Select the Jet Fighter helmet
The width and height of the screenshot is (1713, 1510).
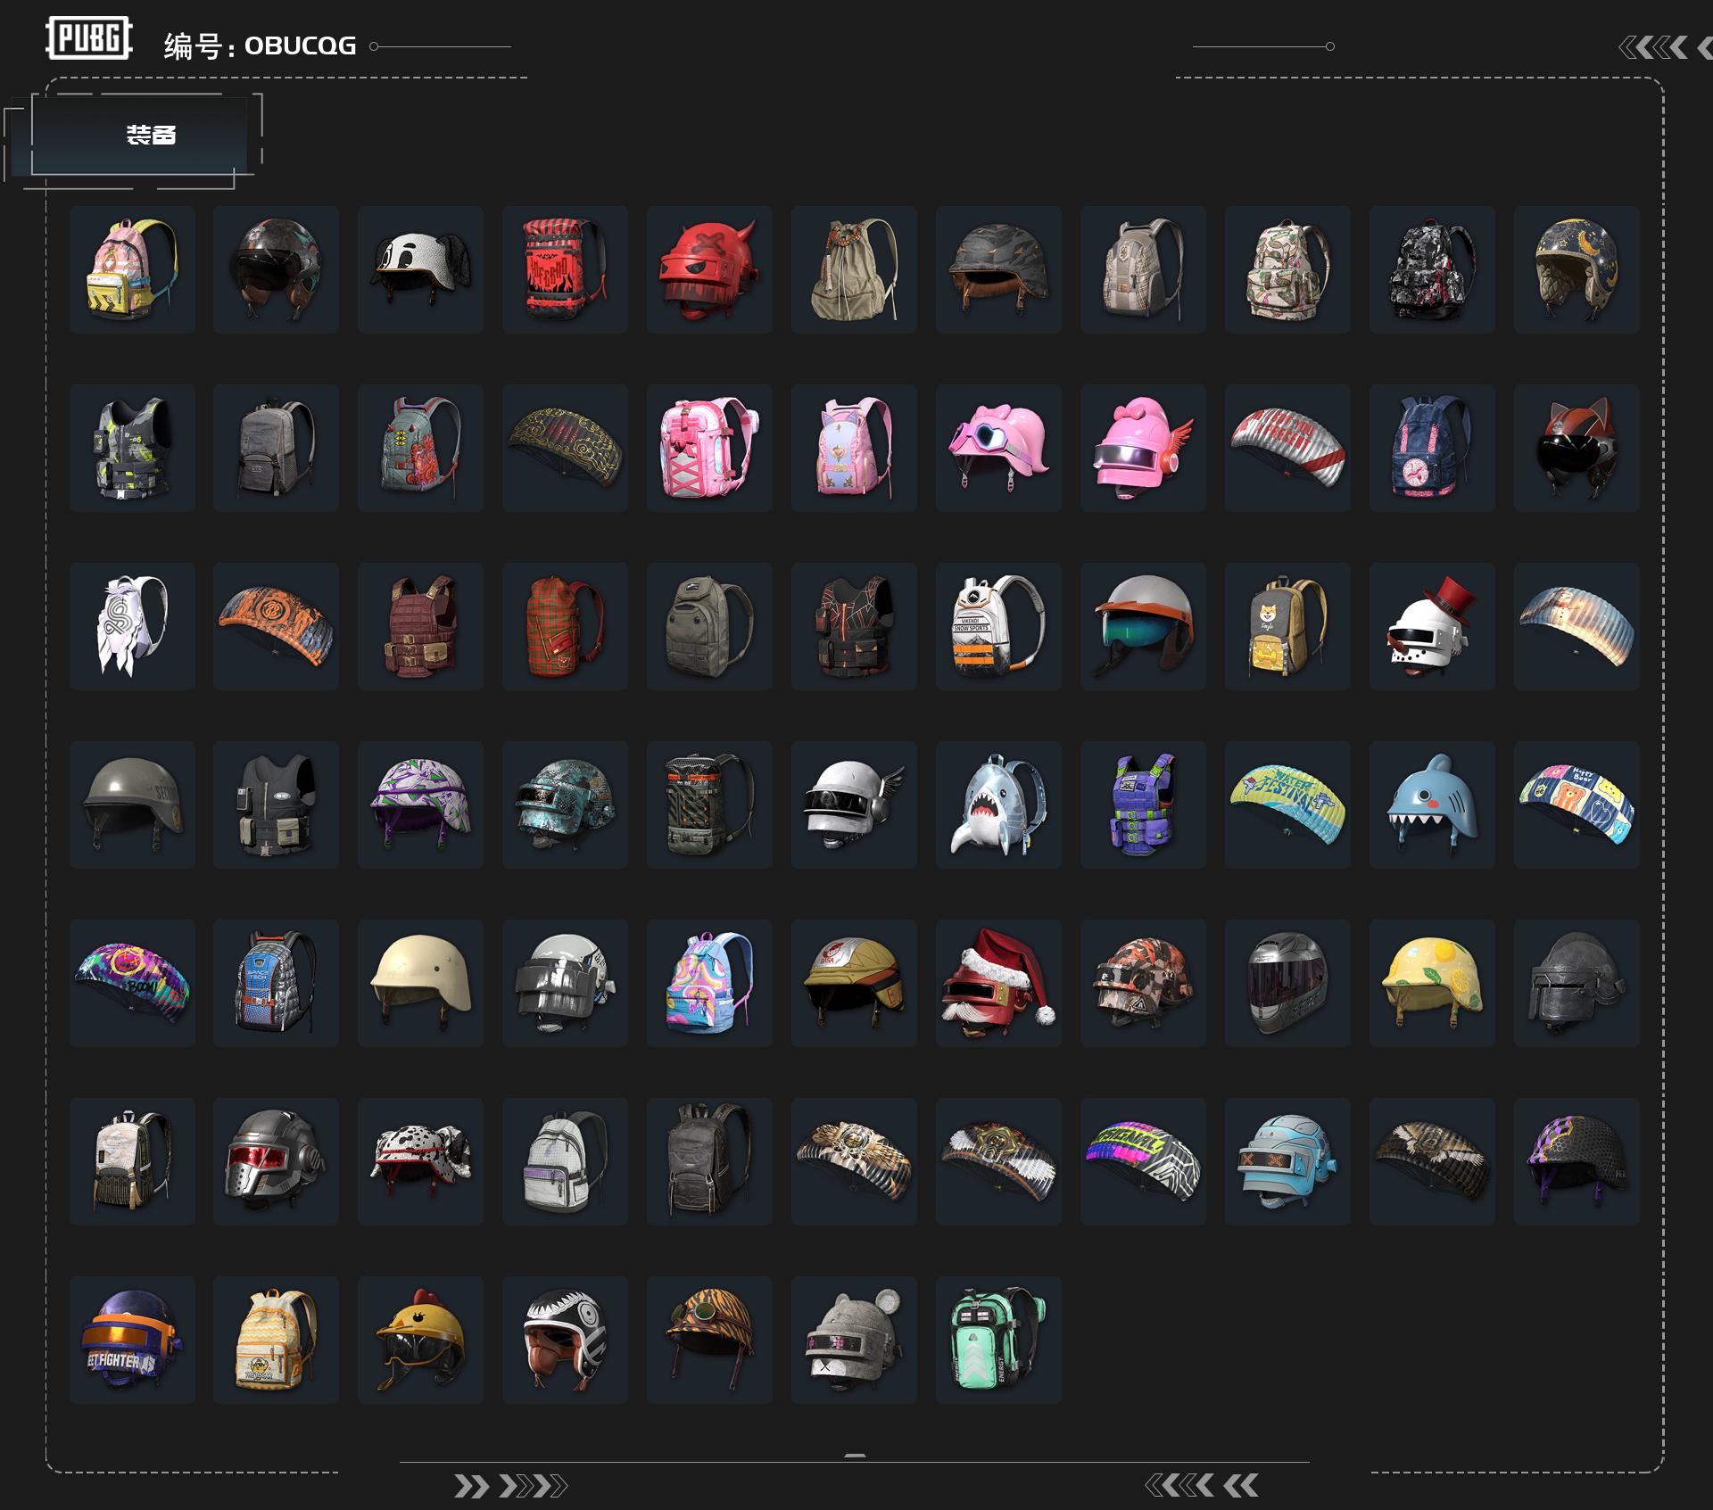132,1340
